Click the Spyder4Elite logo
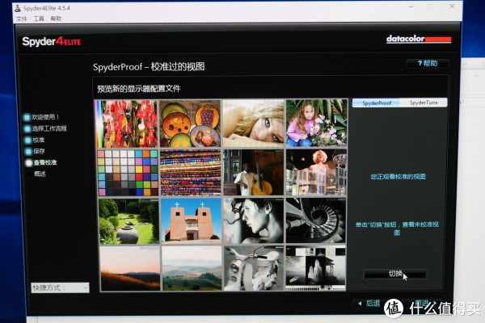The width and height of the screenshot is (485, 323). [52, 41]
